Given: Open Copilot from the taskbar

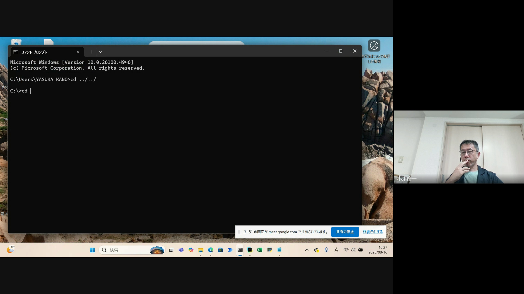Looking at the screenshot, I should pyautogui.click(x=191, y=250).
